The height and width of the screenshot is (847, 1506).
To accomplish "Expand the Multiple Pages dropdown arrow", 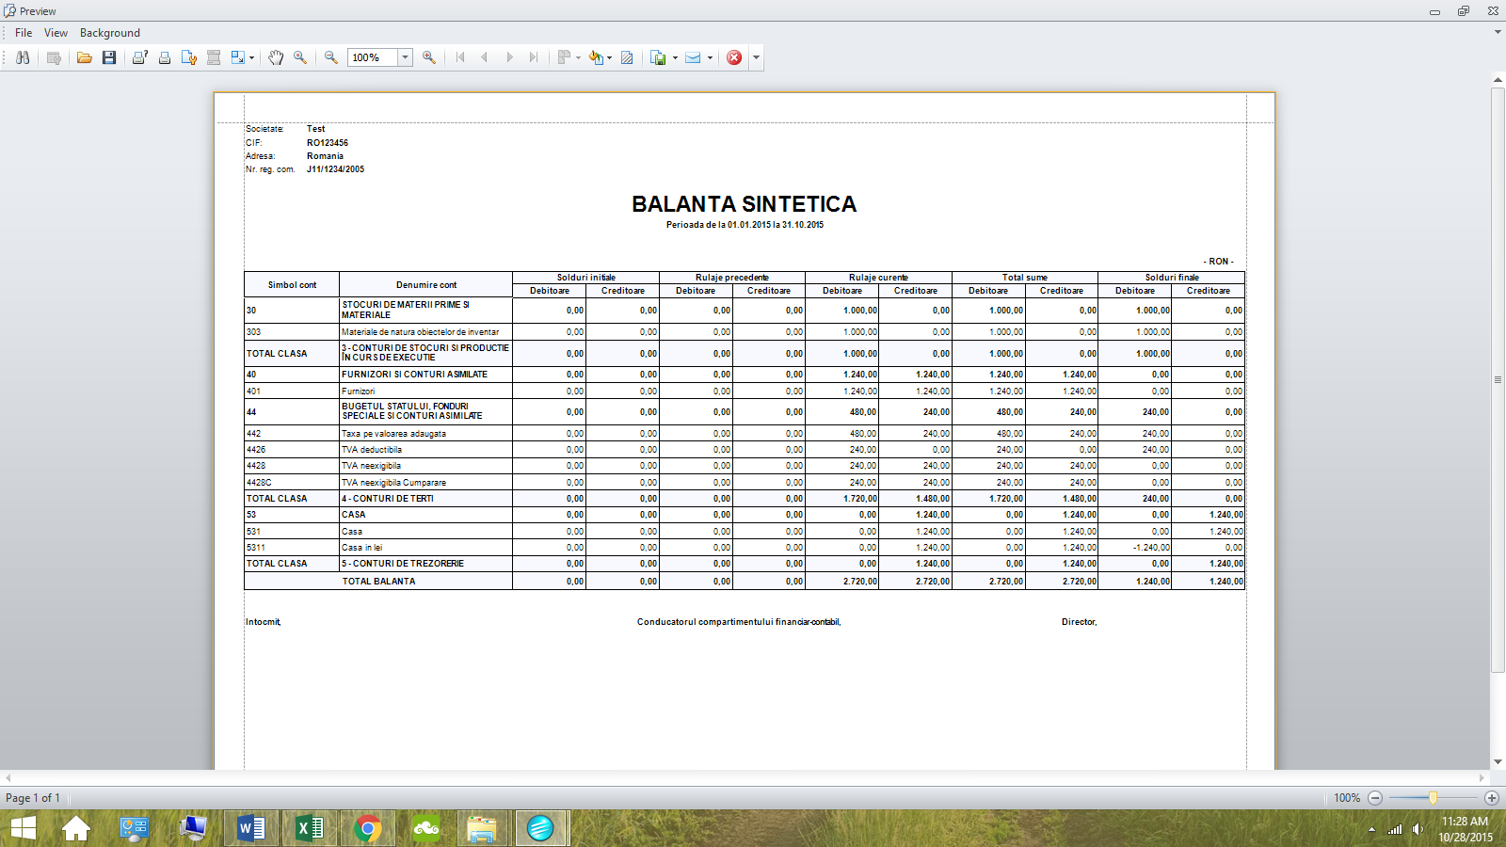I will coord(578,57).
